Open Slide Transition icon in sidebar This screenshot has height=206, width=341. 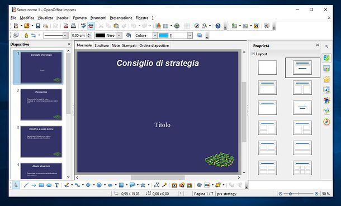[326, 89]
